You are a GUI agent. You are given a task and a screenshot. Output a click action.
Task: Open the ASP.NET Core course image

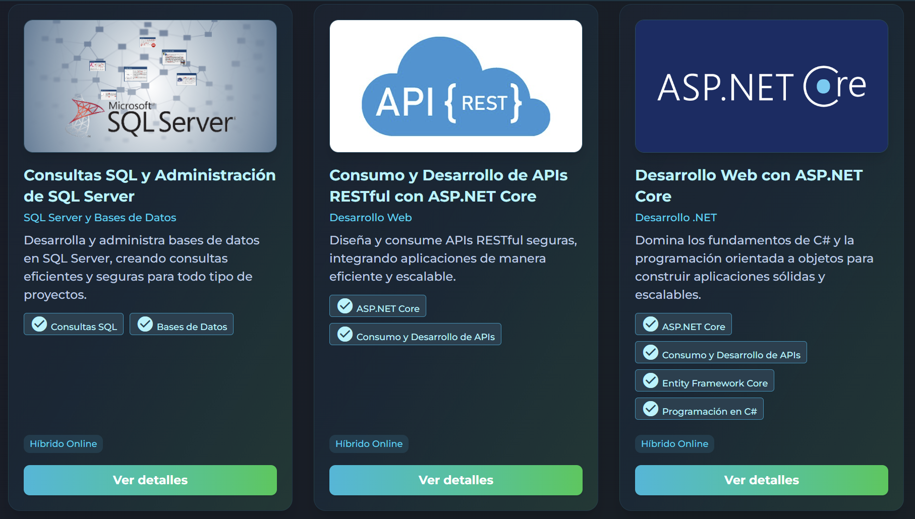tap(762, 86)
